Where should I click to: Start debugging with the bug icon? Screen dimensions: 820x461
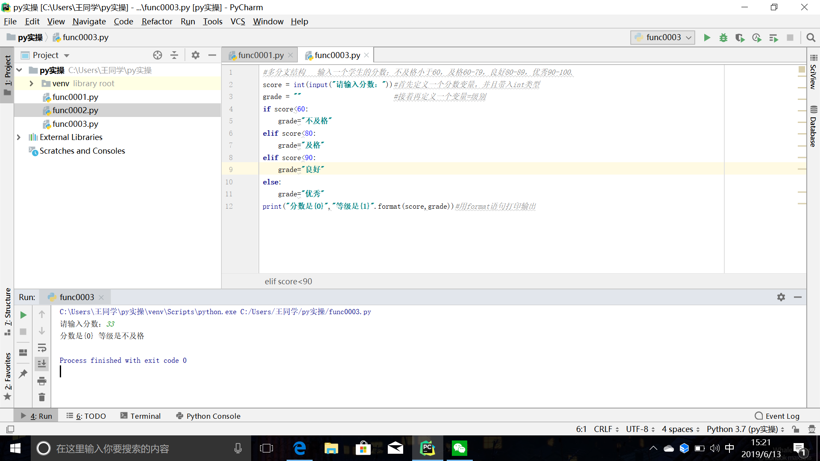pyautogui.click(x=723, y=38)
